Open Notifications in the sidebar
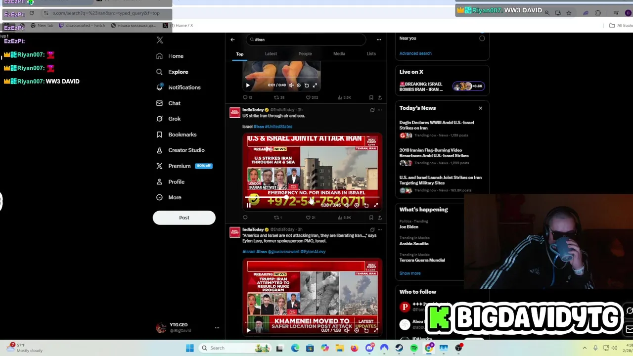This screenshot has width=633, height=356. (x=178, y=88)
